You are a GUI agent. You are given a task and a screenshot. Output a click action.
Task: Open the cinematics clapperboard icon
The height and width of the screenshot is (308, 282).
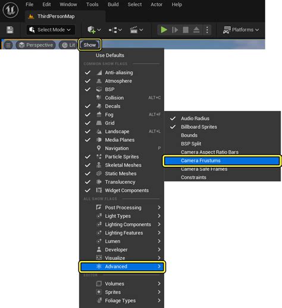click(x=136, y=30)
